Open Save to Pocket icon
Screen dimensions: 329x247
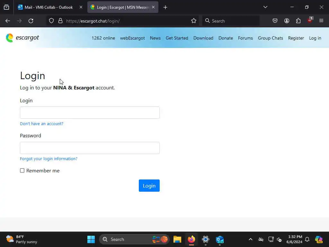275,21
